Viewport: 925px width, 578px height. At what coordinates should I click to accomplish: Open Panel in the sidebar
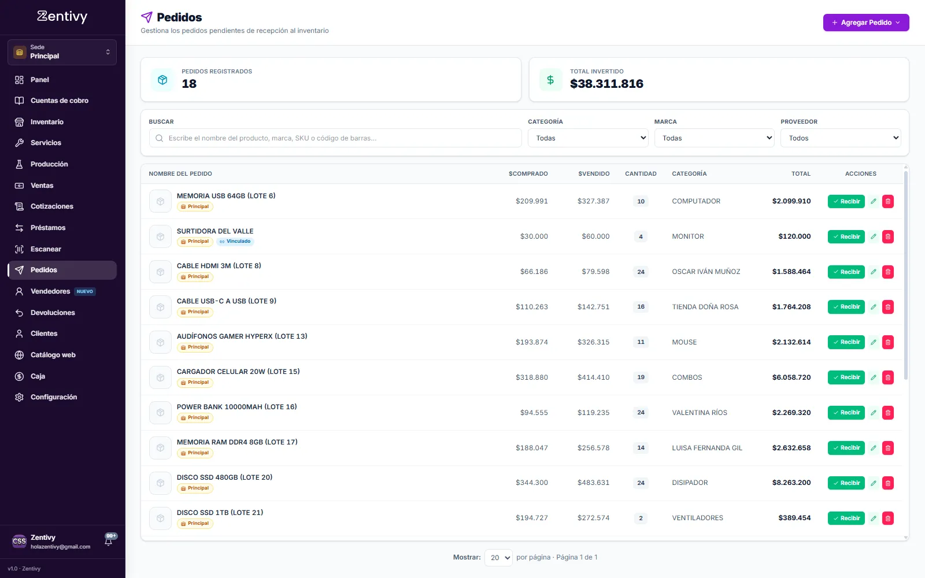pyautogui.click(x=62, y=80)
